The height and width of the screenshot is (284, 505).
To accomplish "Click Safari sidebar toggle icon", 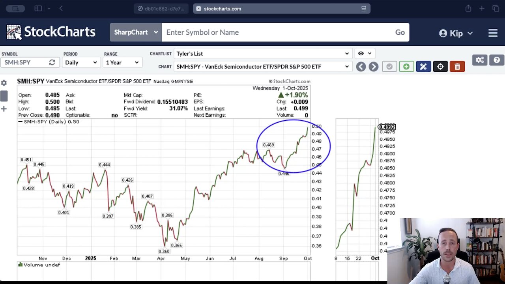I will pos(38,8).
